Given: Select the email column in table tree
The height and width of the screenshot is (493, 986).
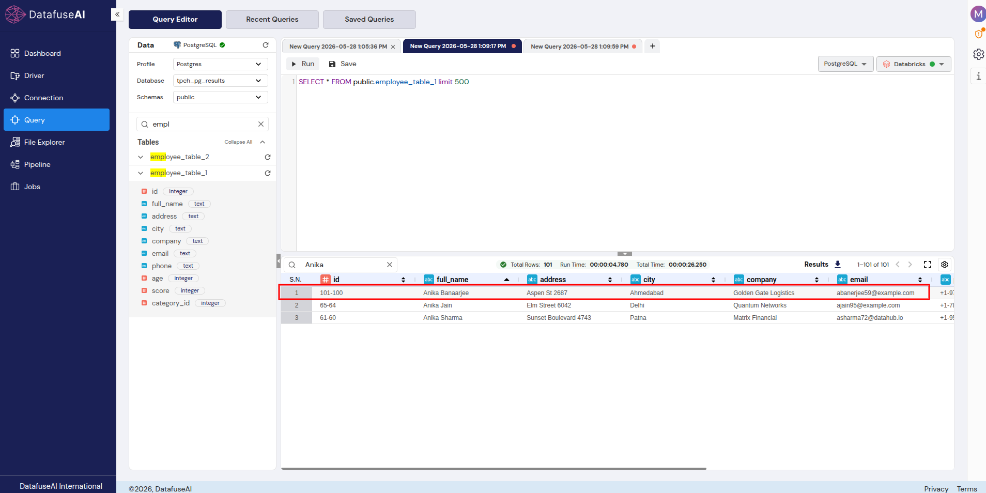Looking at the screenshot, I should [x=160, y=253].
